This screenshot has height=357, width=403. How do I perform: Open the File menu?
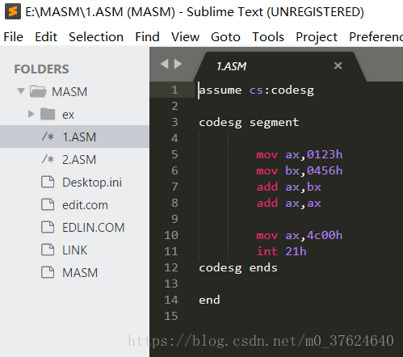coord(14,37)
